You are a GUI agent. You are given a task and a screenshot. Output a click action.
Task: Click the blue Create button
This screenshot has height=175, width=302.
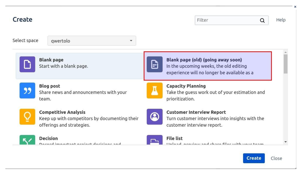(254, 158)
